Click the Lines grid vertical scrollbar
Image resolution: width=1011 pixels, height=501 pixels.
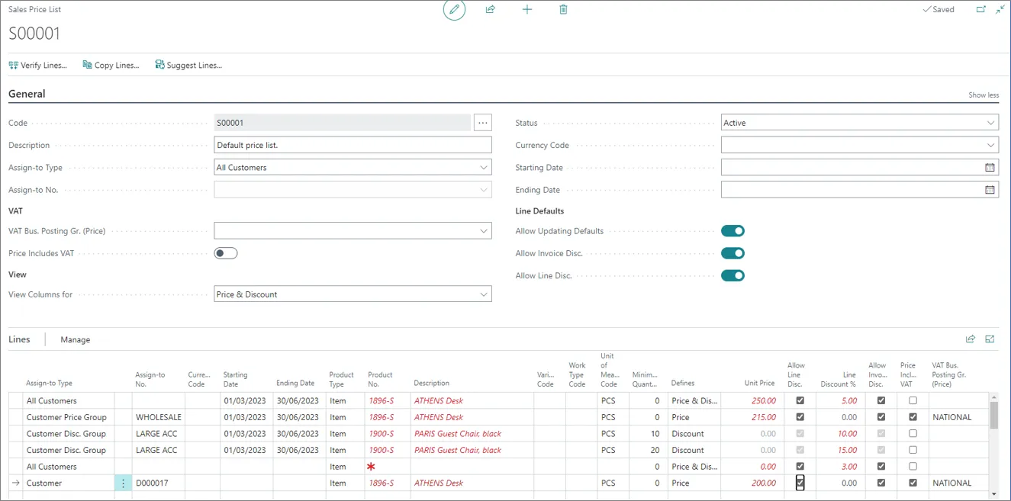pos(994,416)
